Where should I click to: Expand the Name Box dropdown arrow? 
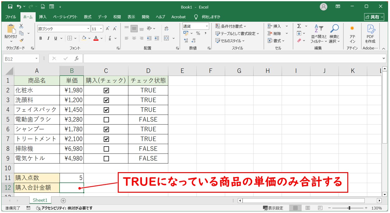click(37, 58)
